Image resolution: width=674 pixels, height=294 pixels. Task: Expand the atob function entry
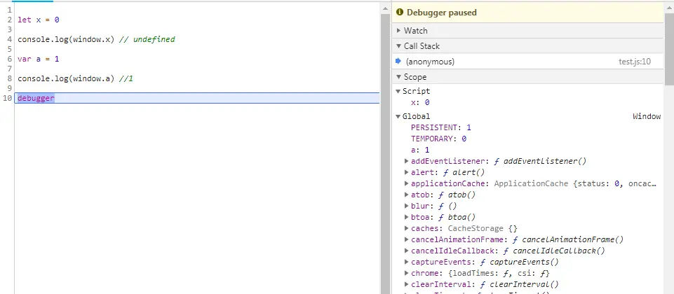tap(407, 195)
